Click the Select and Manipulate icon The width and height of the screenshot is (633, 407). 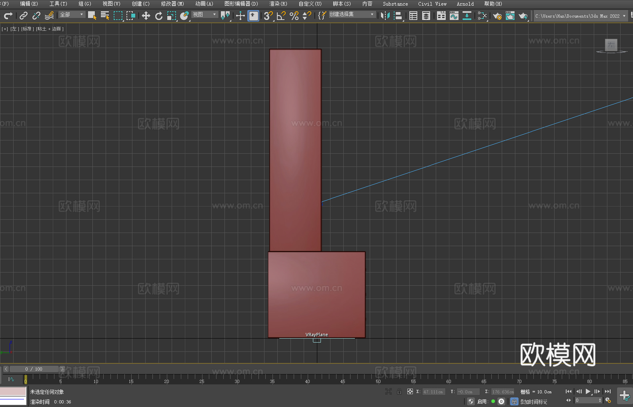click(240, 16)
